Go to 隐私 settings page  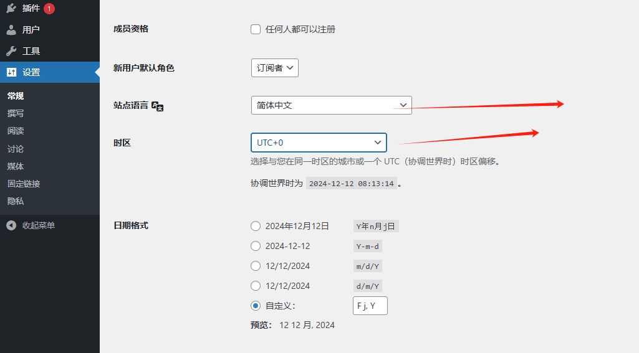click(16, 201)
